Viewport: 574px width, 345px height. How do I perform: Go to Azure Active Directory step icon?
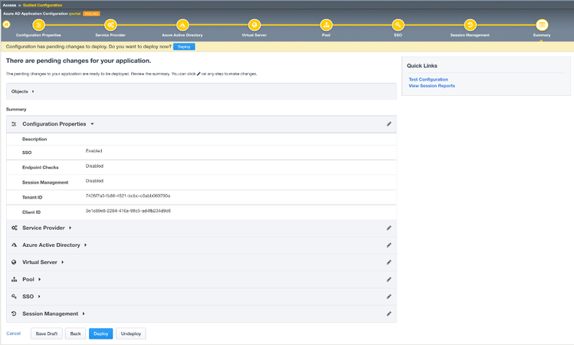pos(182,25)
